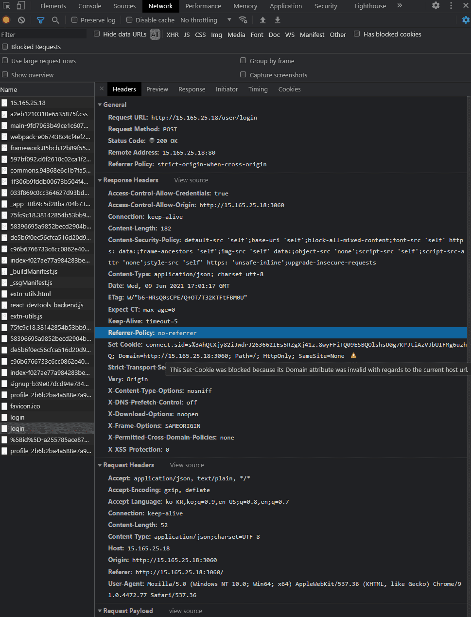Switch to the Console tab

click(x=90, y=6)
